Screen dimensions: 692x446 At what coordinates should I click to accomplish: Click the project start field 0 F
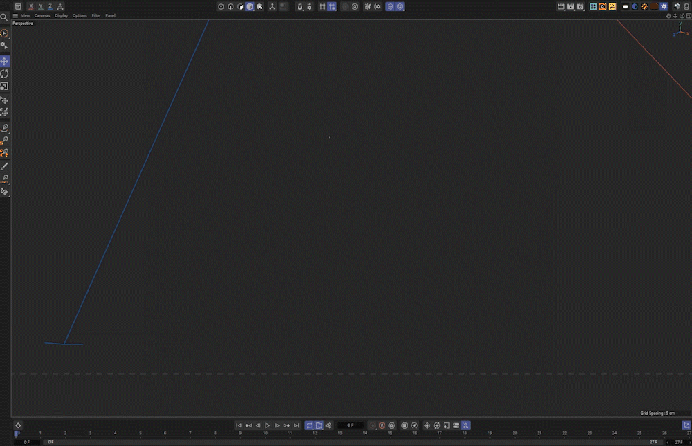27,442
